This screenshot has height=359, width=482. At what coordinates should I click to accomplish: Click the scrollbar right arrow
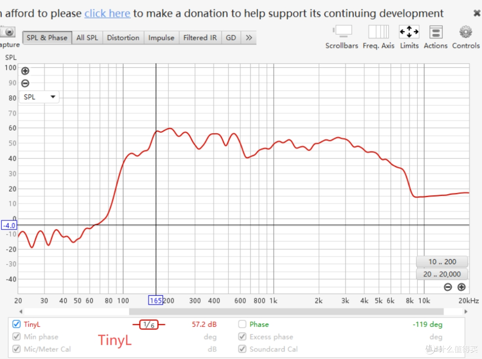465,311
